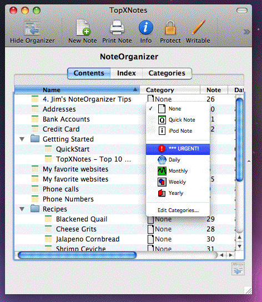The width and height of the screenshot is (262, 302).
Task: Choose the Quick Note category
Action: tap(178, 120)
